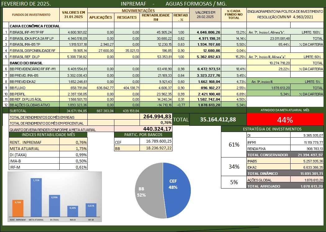The image size is (326, 232).
Task: Click the RESGATES column header
Action: click(x=127, y=17)
